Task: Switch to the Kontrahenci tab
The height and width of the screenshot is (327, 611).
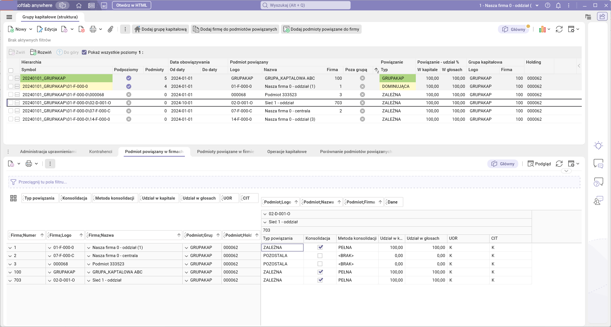Action: [101, 152]
